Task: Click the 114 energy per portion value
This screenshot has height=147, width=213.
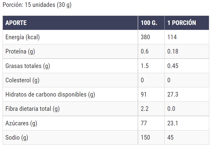Action: point(172,37)
